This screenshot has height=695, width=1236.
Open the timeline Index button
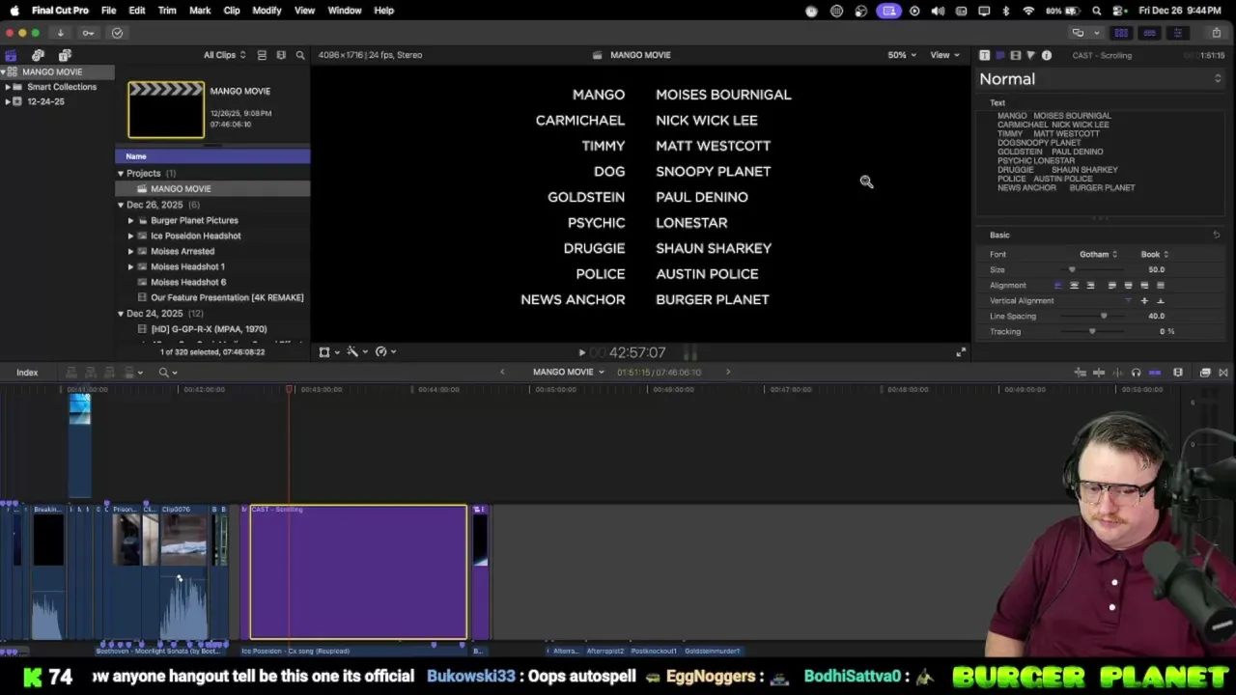27,373
